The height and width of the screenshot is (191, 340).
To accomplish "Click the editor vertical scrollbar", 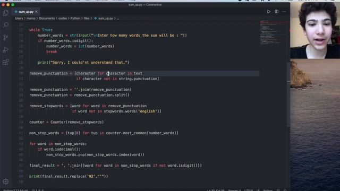I will [x=288, y=94].
